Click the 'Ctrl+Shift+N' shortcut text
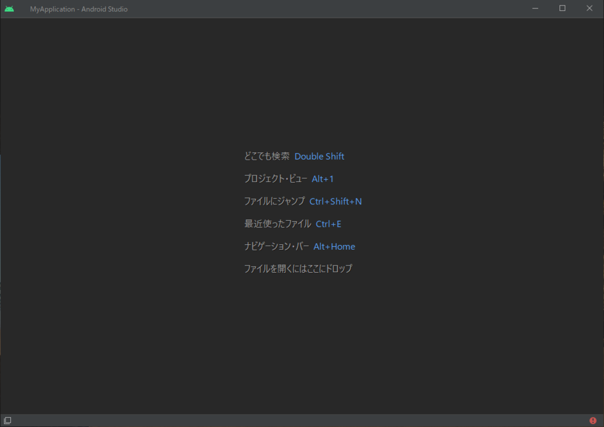Image resolution: width=604 pixels, height=427 pixels. click(336, 201)
